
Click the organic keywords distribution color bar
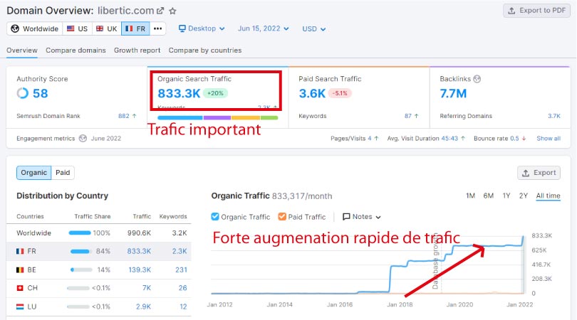[217, 118]
